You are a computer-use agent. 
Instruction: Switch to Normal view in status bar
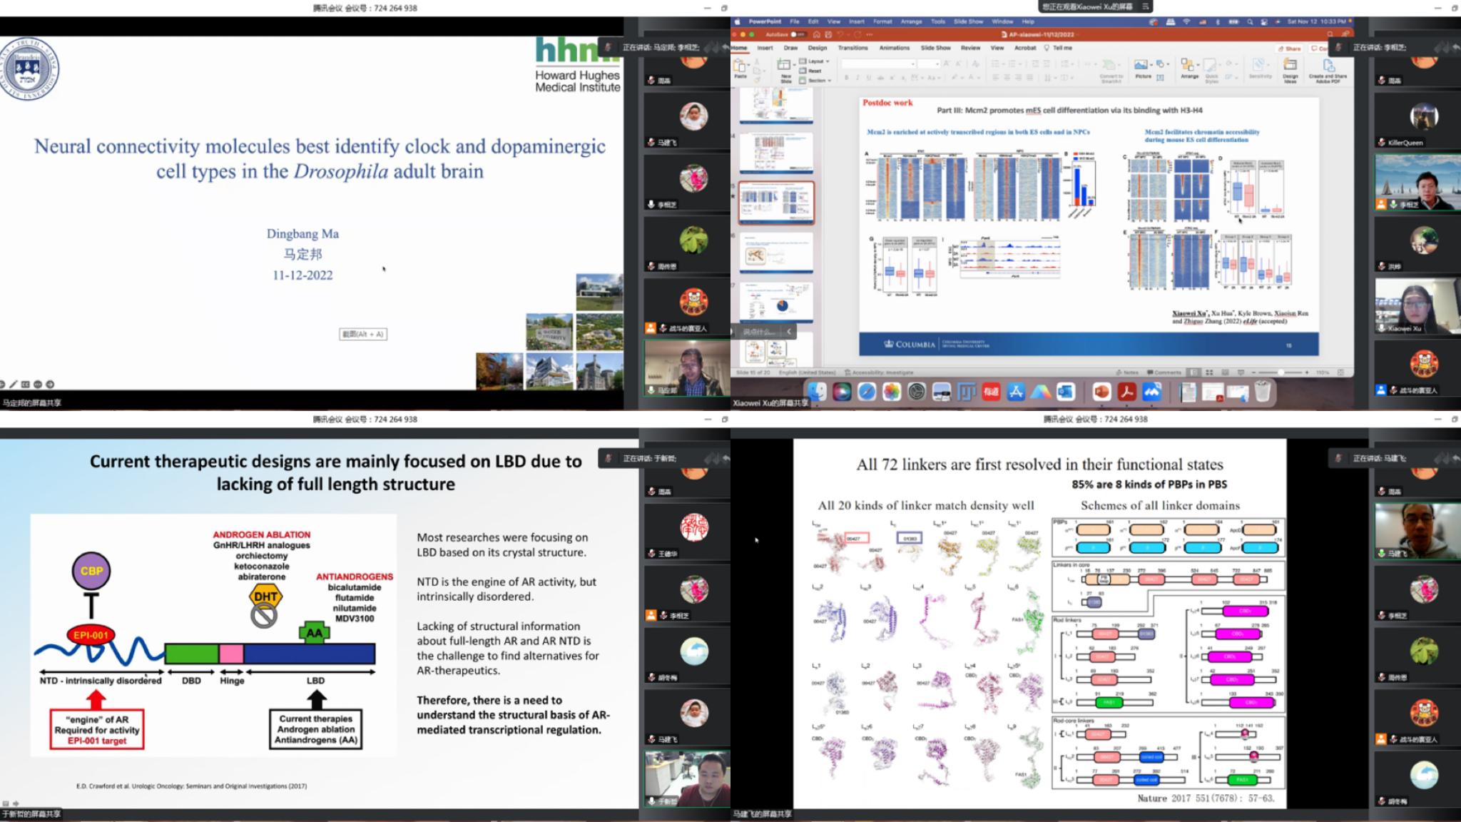click(x=1193, y=372)
